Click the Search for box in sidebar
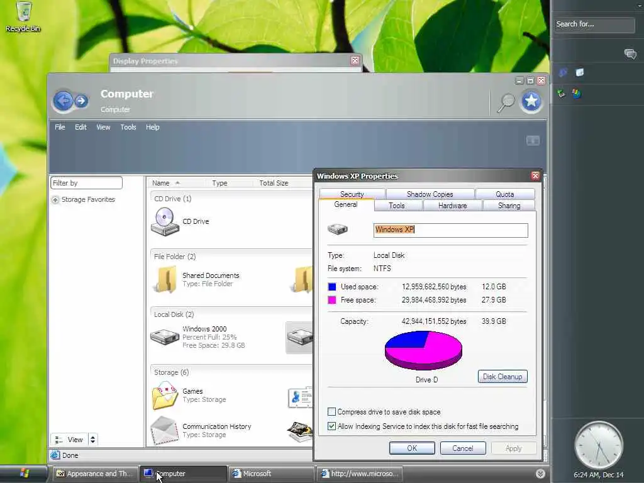 coord(594,25)
